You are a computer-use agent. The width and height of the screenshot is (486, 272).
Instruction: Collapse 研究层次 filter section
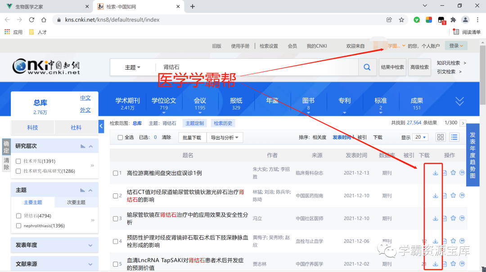[91, 146]
